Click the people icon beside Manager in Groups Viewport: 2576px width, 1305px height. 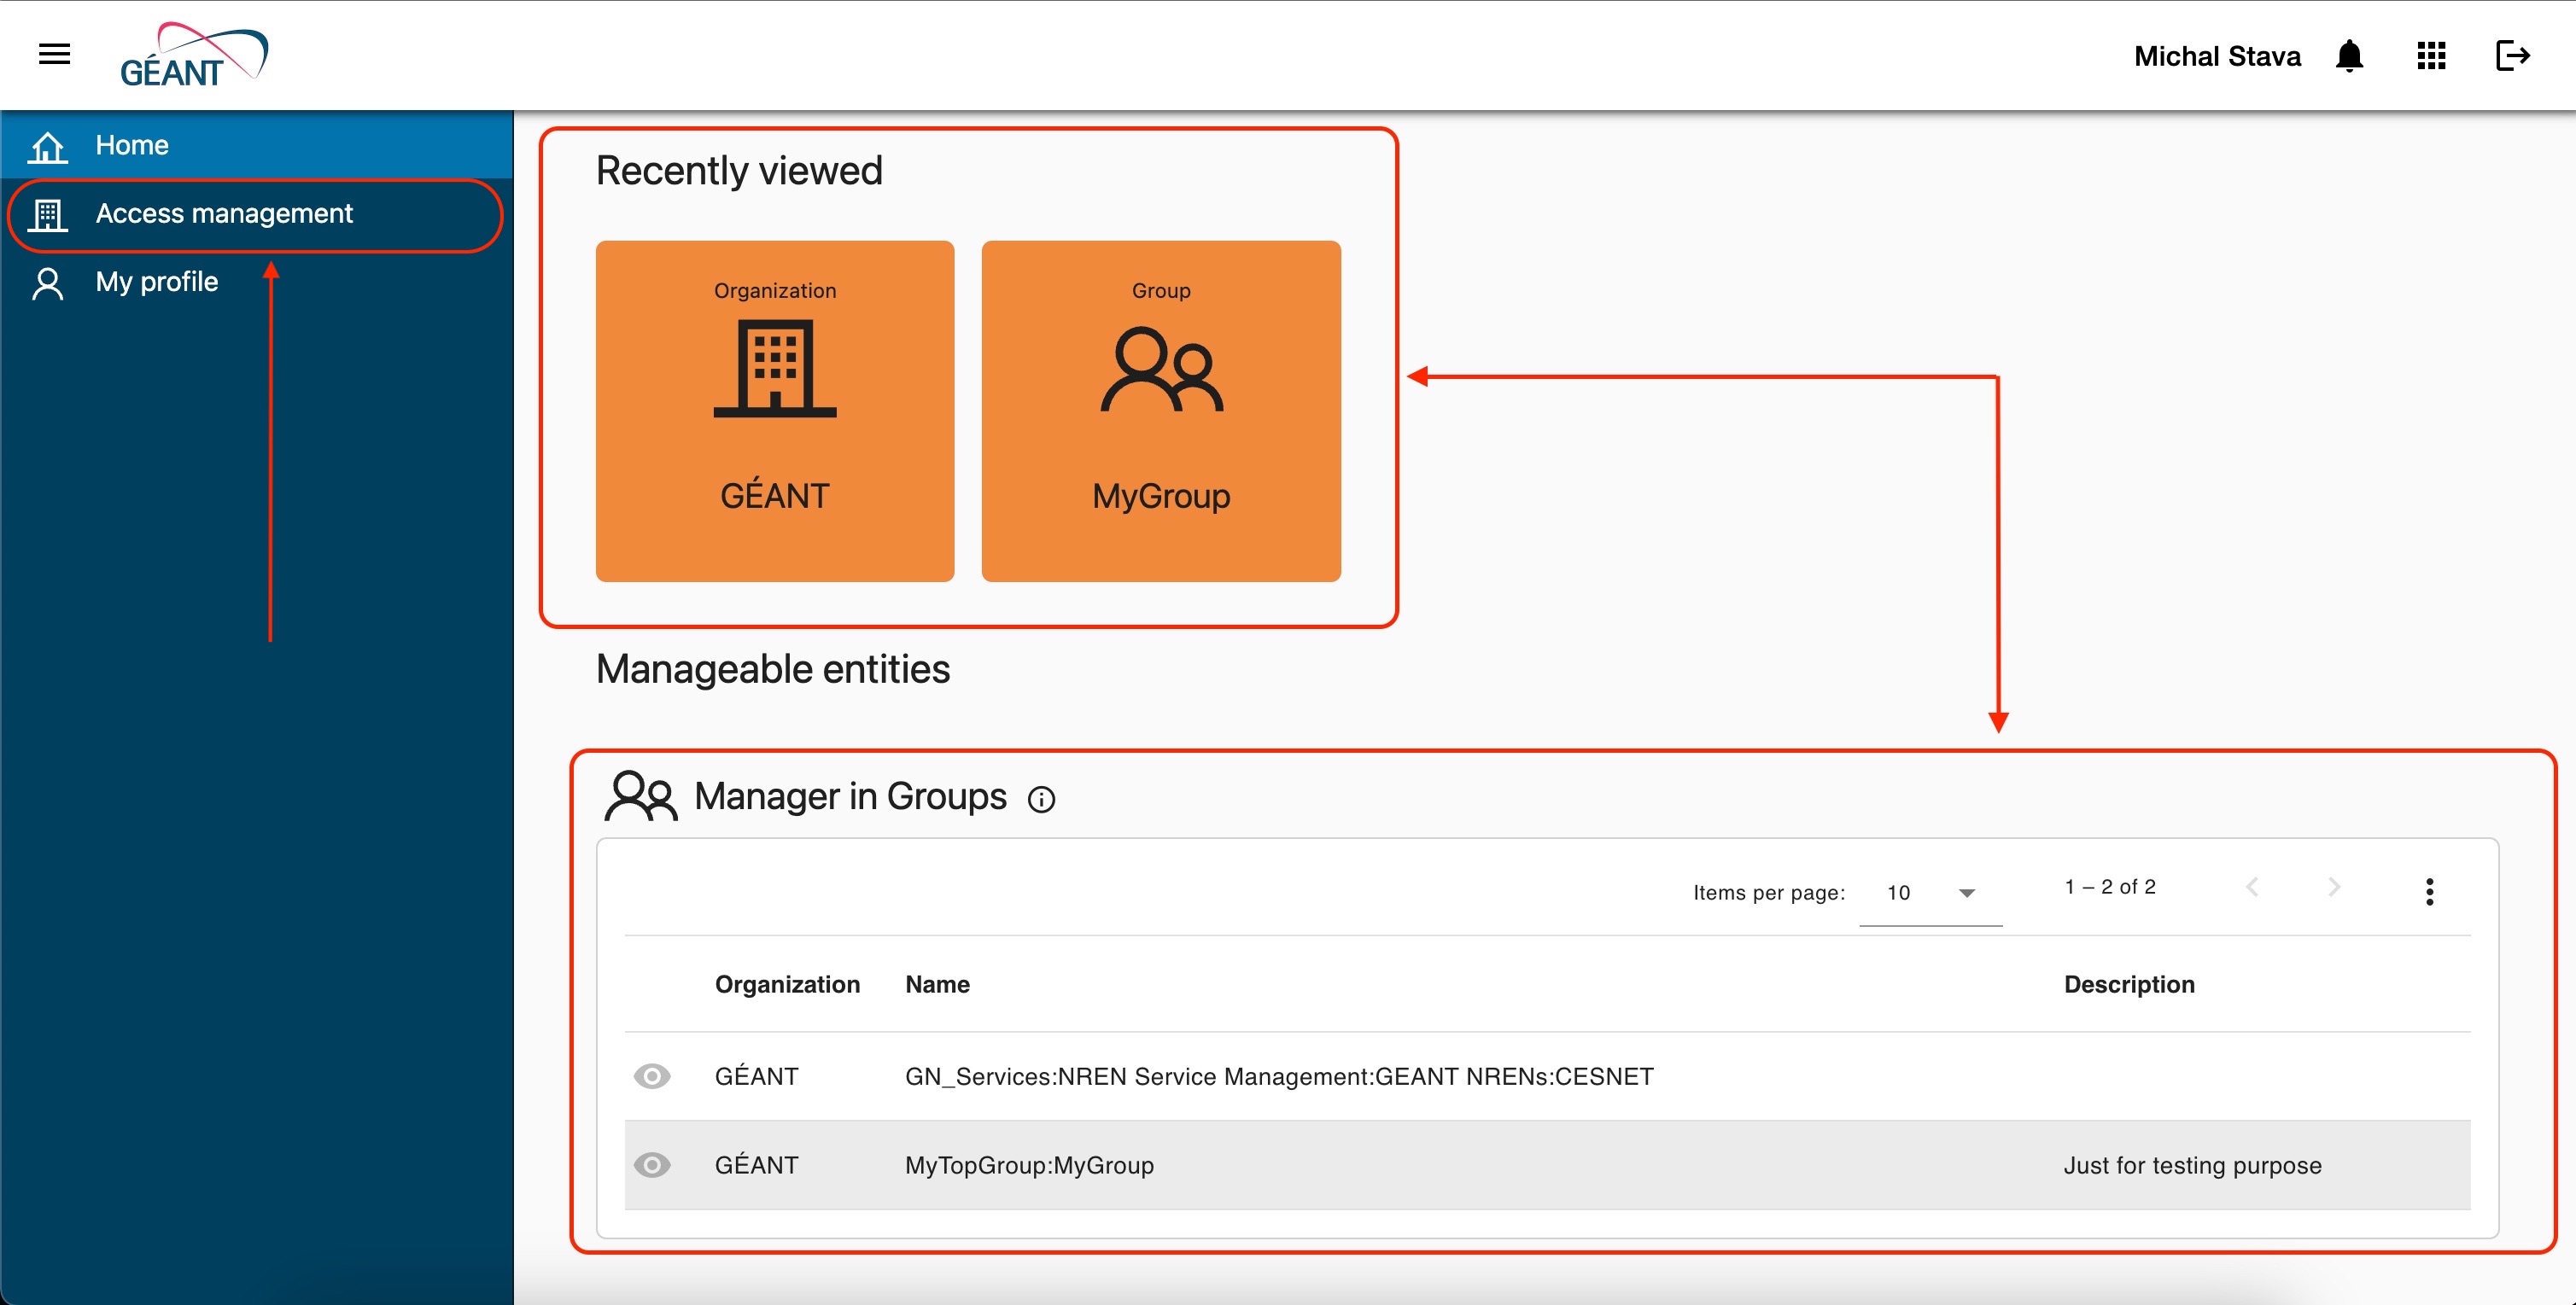point(640,796)
